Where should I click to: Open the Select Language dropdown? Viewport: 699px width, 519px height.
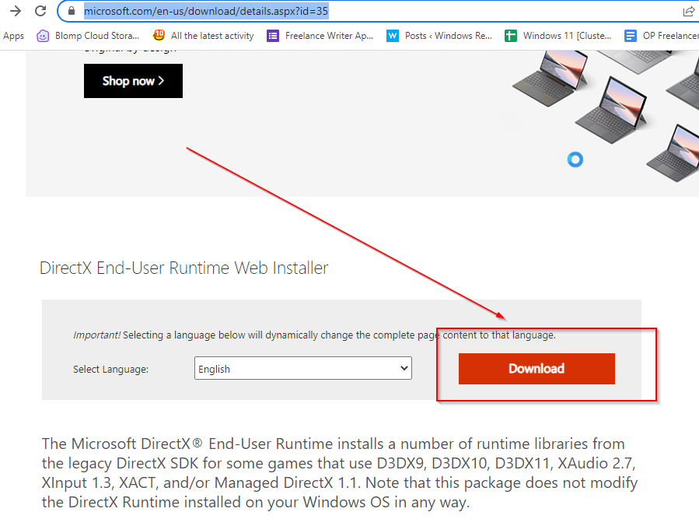point(303,368)
